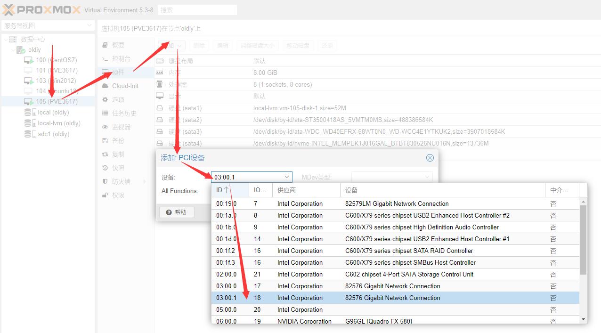
Task: Click the Move disk (移动磁盘) button
Action: [x=298, y=46]
